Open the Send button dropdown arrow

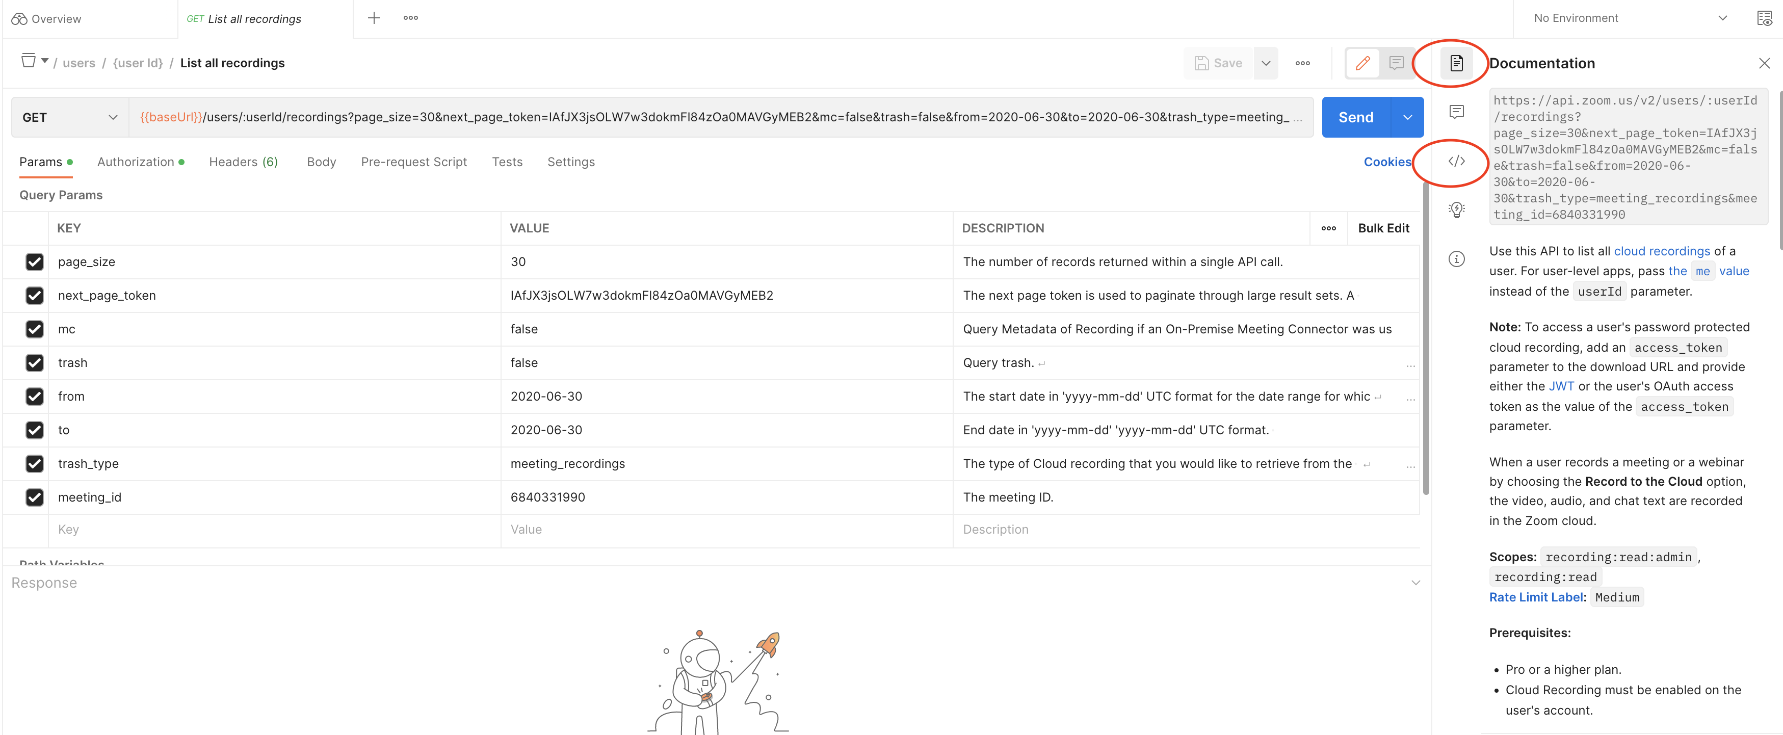(x=1407, y=117)
